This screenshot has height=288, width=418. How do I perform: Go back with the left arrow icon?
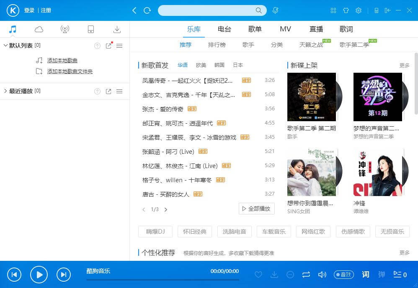tap(134, 10)
